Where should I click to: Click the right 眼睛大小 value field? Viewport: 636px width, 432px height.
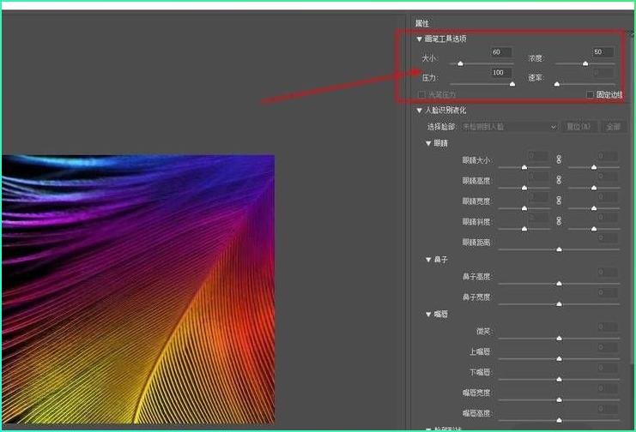(x=608, y=156)
